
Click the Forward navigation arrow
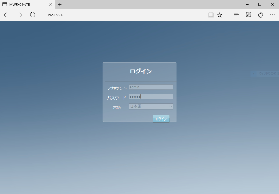click(19, 15)
